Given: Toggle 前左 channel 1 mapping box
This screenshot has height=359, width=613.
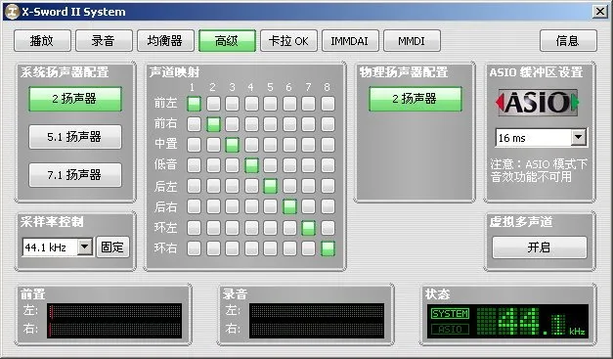Looking at the screenshot, I should 194,104.
